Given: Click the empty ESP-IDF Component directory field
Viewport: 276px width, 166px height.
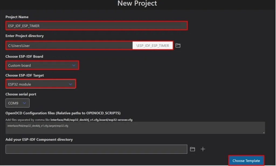Looking at the screenshot, I should (96, 149).
